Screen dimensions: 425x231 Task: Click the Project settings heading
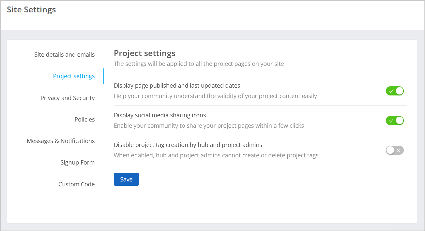[144, 53]
